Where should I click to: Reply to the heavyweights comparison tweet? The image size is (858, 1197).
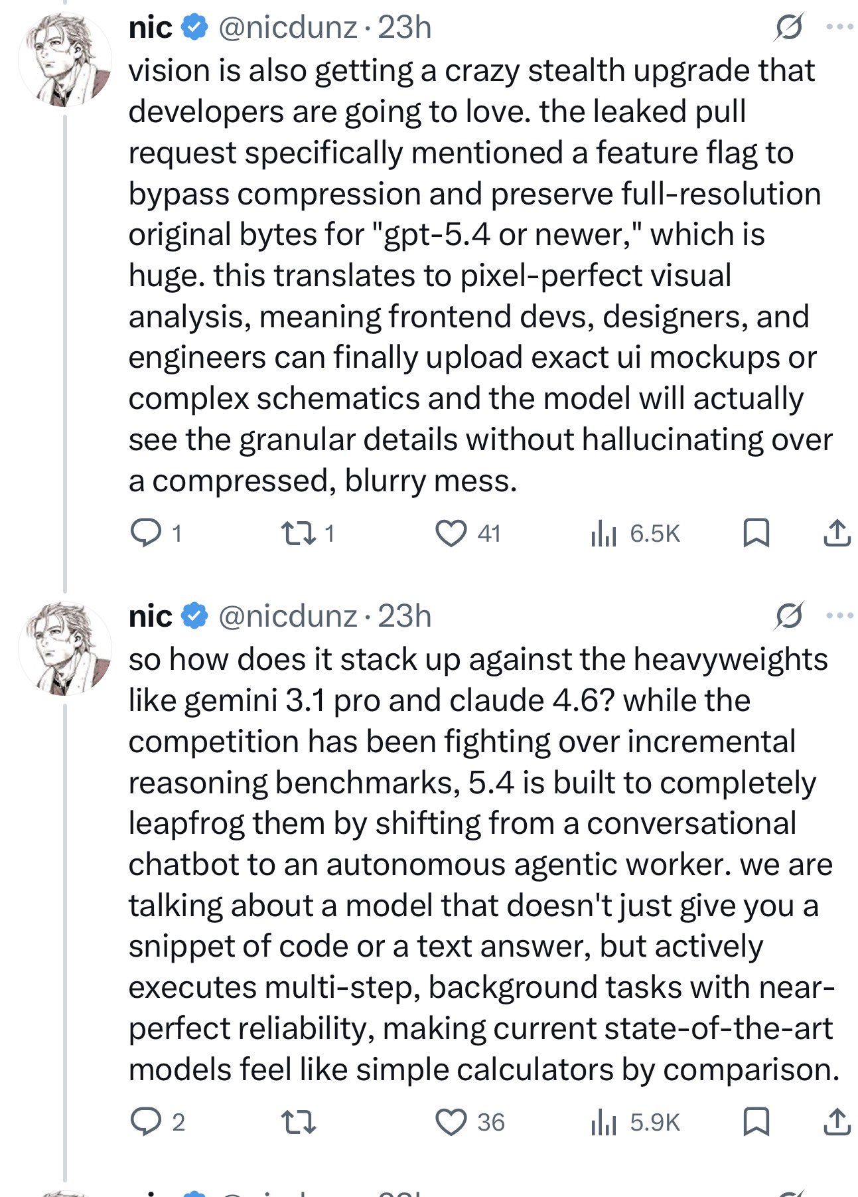point(145,1122)
